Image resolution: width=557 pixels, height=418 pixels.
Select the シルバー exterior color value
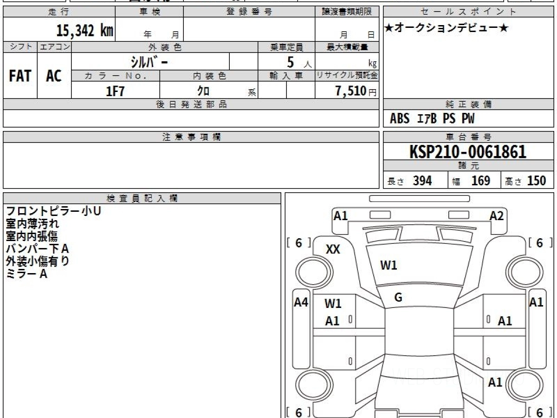coord(149,62)
